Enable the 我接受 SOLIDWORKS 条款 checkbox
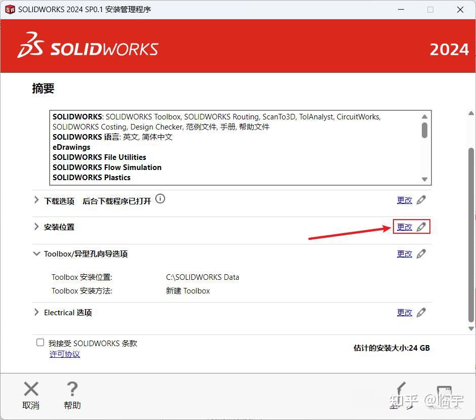 40,342
